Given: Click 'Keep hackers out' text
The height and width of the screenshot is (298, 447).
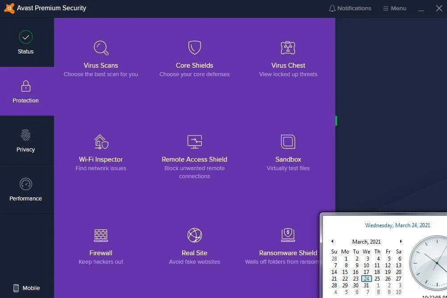Looking at the screenshot, I should click(x=101, y=262).
